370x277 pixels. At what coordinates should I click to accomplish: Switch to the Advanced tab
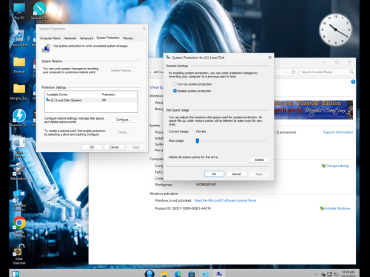pos(87,38)
